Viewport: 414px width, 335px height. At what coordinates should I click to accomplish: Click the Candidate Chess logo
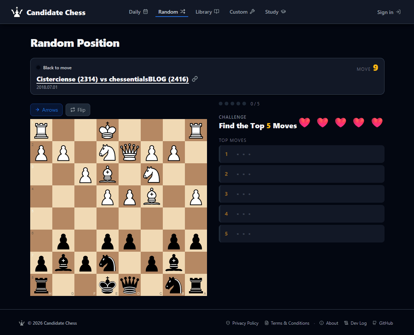tap(48, 12)
